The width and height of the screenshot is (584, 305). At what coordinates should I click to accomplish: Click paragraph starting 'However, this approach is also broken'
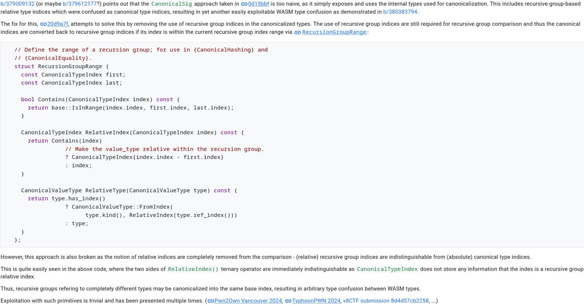[266, 257]
